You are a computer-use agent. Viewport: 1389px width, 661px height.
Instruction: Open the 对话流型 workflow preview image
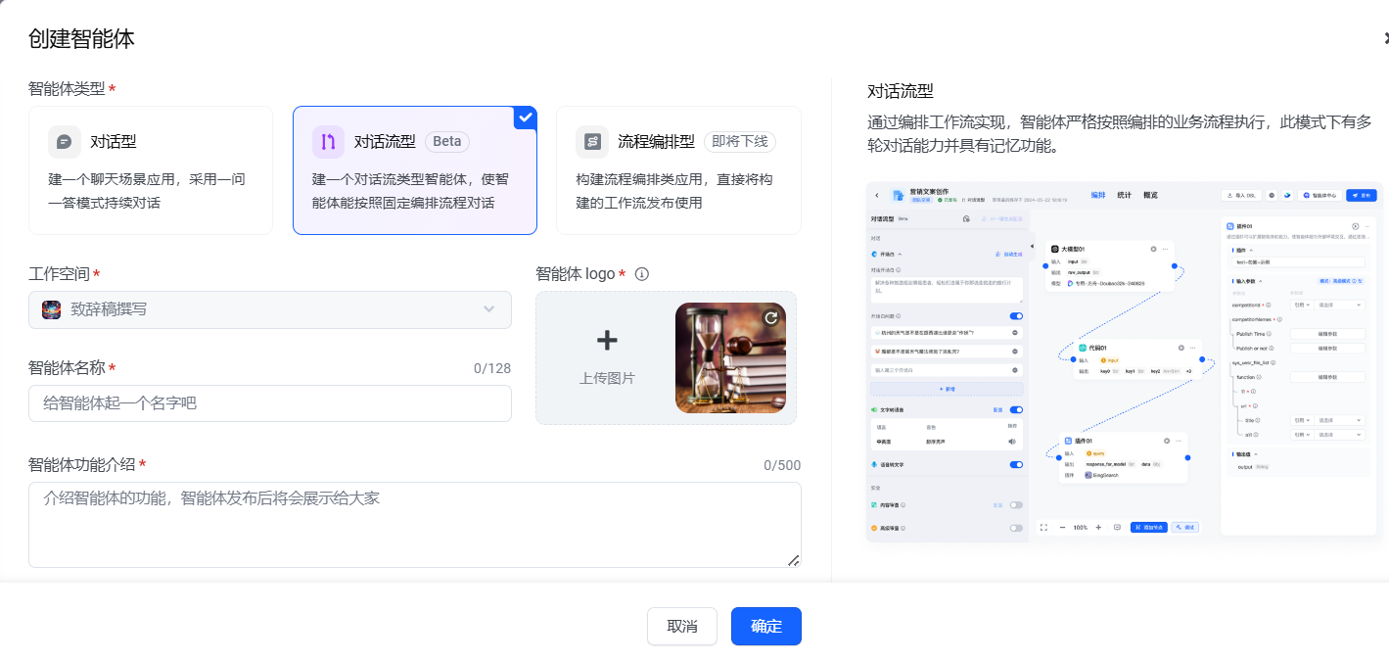[x=1124, y=361]
